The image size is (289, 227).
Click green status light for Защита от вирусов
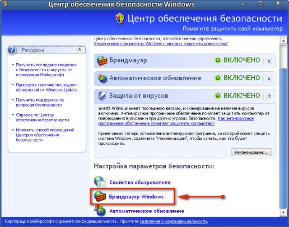pyautogui.click(x=218, y=96)
